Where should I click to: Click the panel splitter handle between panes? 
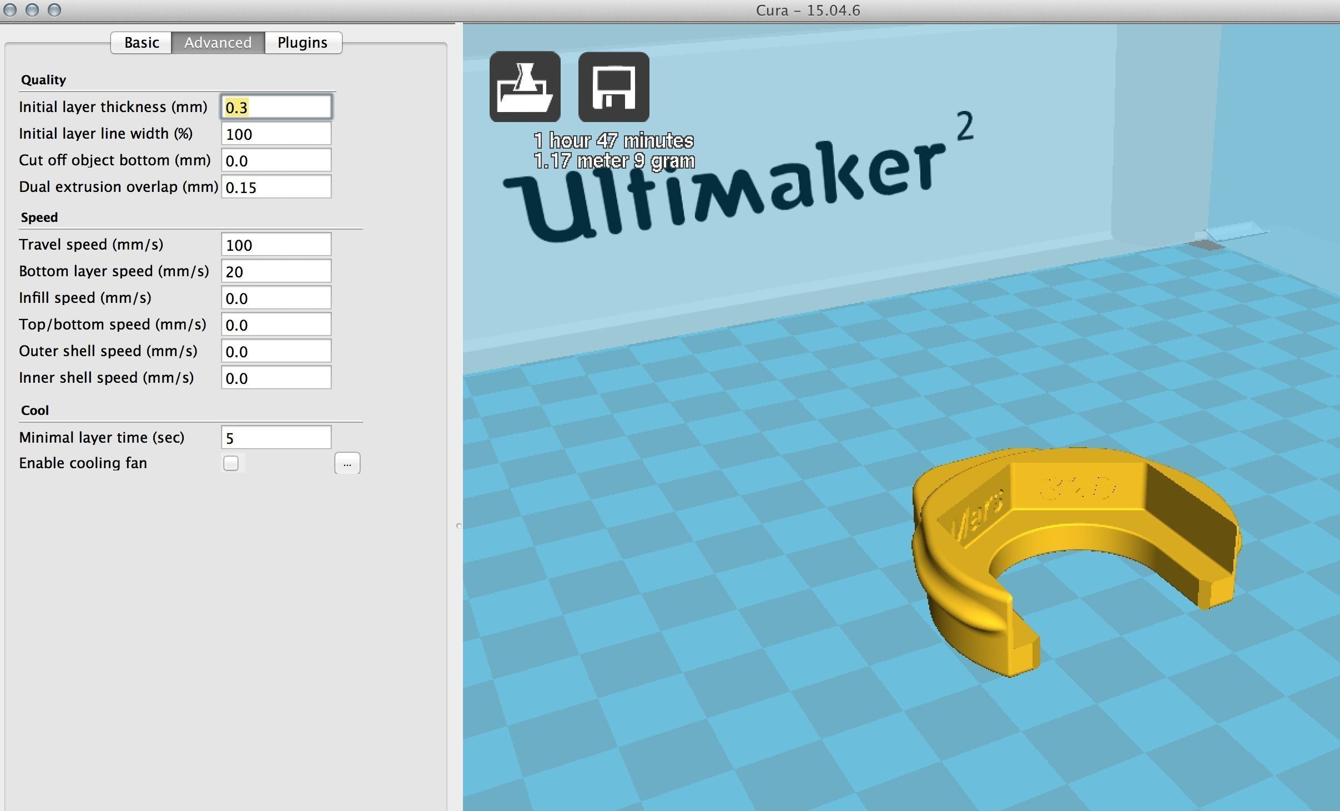(x=459, y=525)
